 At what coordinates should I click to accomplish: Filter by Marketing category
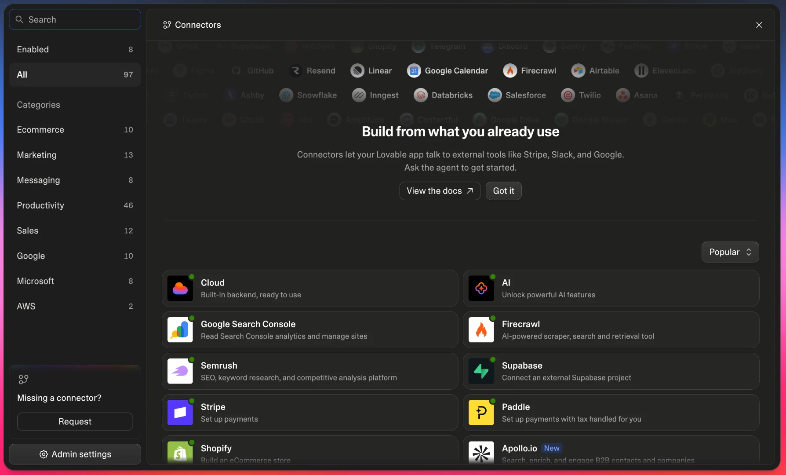coord(75,155)
